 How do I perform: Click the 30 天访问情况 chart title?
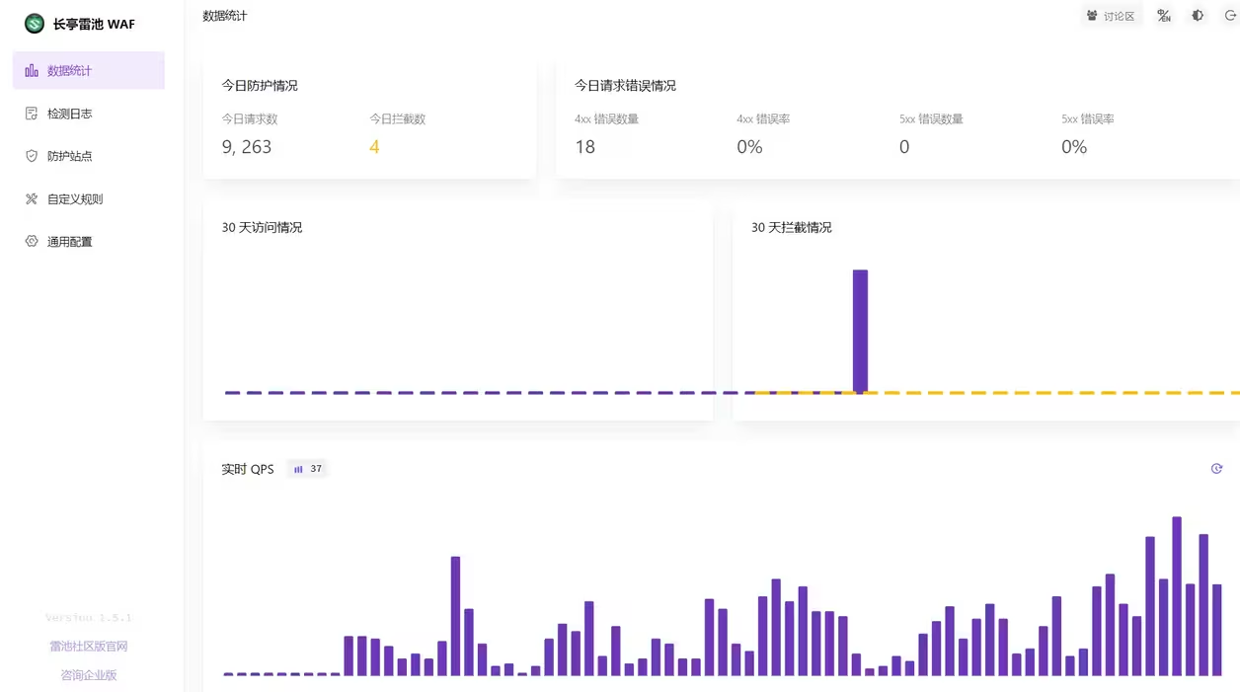262,227
